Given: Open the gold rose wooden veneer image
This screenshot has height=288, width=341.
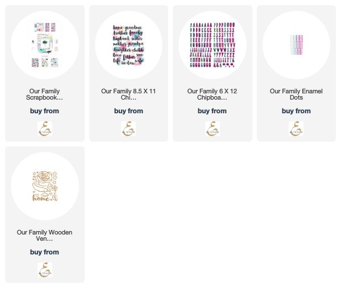Looking at the screenshot, I should (44, 186).
